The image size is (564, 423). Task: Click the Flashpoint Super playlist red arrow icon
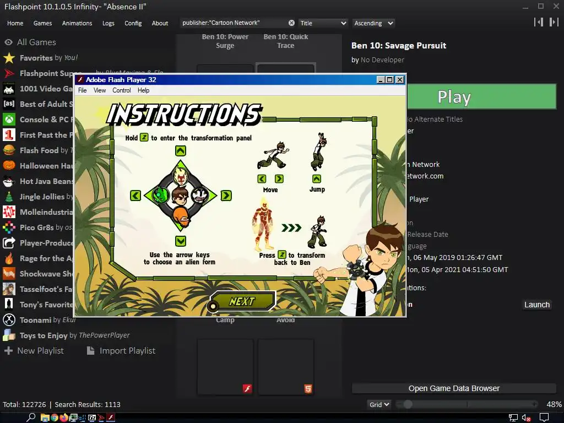(x=9, y=73)
